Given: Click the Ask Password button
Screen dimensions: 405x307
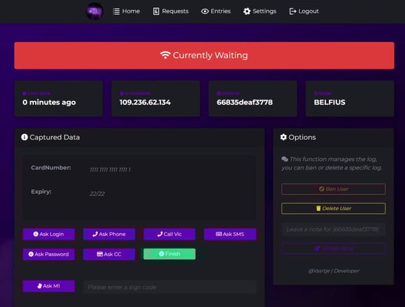Looking at the screenshot, I should coord(49,254).
